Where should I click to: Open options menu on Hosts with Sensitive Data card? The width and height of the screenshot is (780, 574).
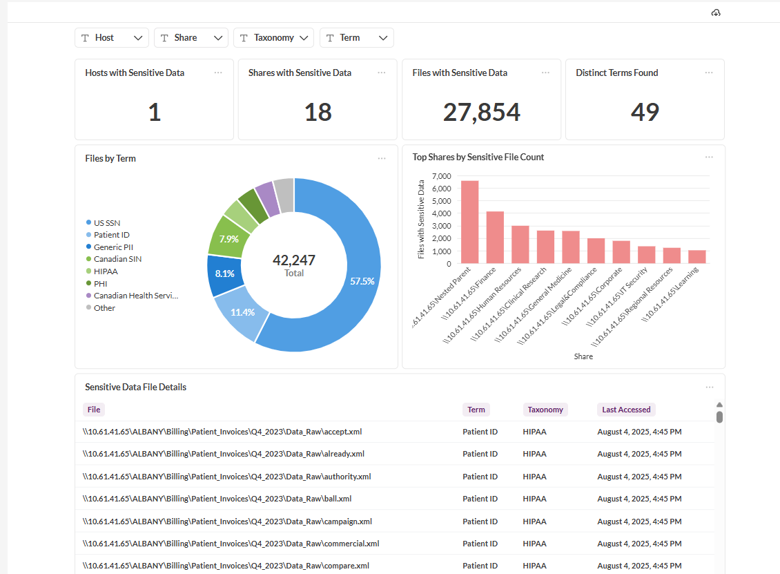pyautogui.click(x=218, y=72)
